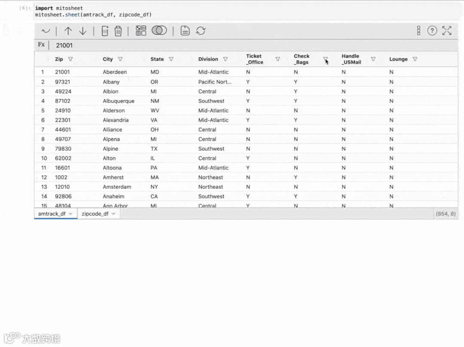Click the formula bar showing 21001
This screenshot has height=347, width=464.
pyautogui.click(x=64, y=45)
